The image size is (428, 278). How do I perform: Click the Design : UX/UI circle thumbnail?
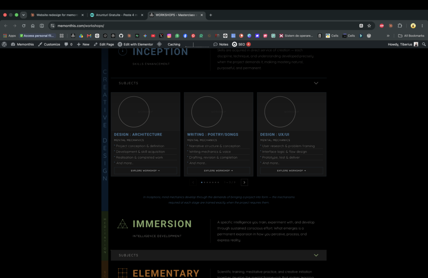280,112
